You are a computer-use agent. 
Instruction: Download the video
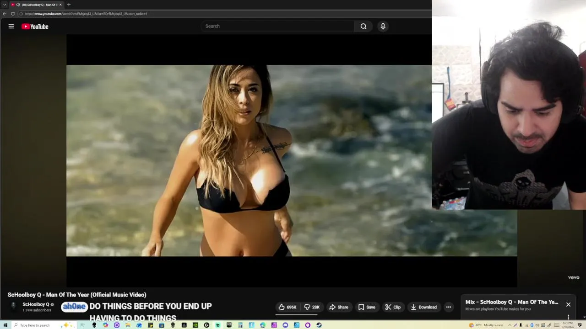(x=423, y=307)
